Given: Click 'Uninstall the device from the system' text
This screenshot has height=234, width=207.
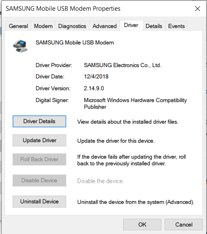Looking at the screenshot, I should click(x=136, y=202).
